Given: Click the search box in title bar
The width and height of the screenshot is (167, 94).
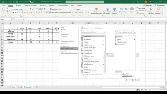Looking at the screenshot, I should click(x=85, y=2).
